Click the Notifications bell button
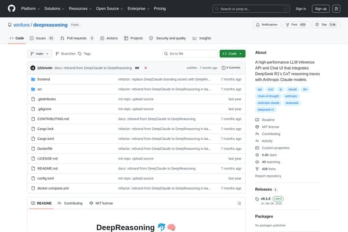This screenshot has width=348, height=232. click(267, 24)
